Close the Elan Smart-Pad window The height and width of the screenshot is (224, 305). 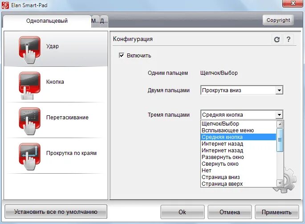293,3
